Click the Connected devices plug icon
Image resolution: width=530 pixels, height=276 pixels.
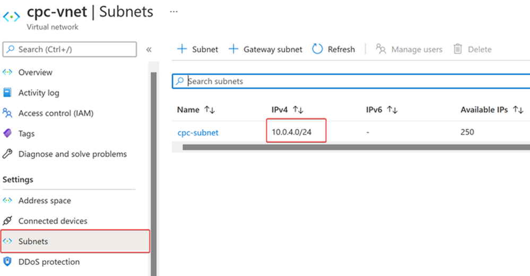point(7,221)
